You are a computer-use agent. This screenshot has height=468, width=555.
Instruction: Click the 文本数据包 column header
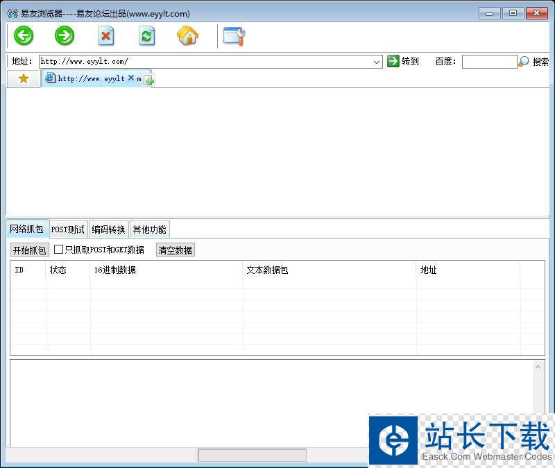click(x=330, y=270)
